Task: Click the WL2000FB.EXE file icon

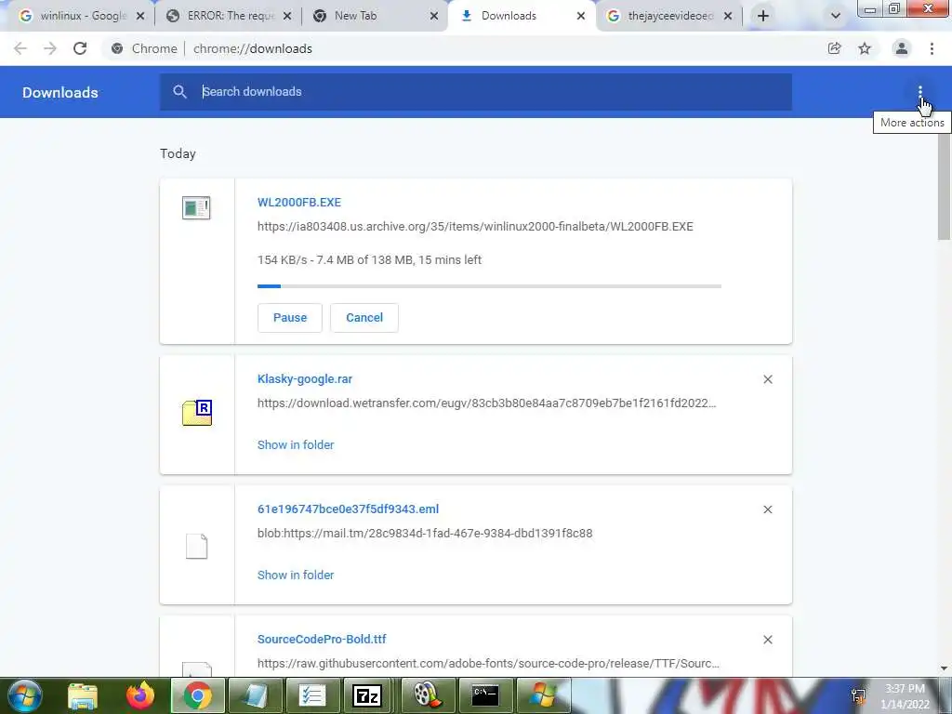Action: click(x=196, y=207)
